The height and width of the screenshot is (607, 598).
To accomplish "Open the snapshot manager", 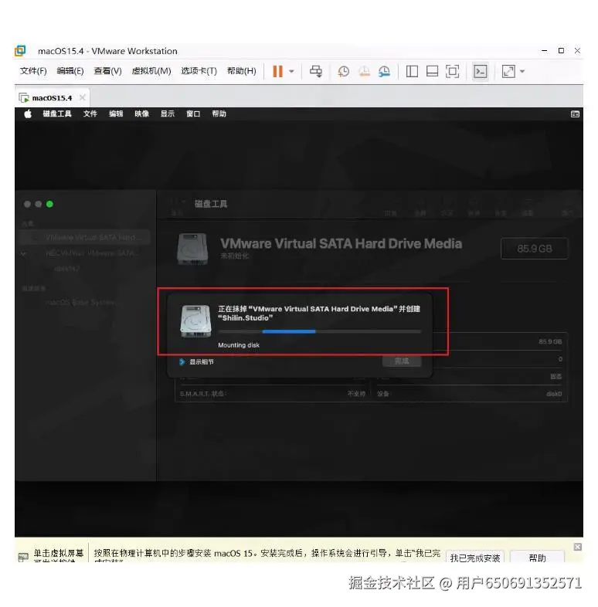I will pyautogui.click(x=384, y=71).
